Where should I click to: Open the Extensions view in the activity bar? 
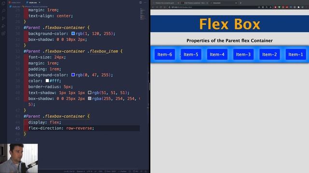pyautogui.click(x=3, y=33)
